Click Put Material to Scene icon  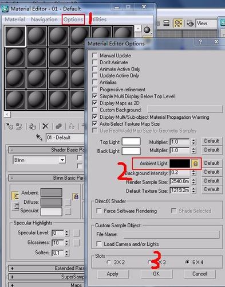19,126
